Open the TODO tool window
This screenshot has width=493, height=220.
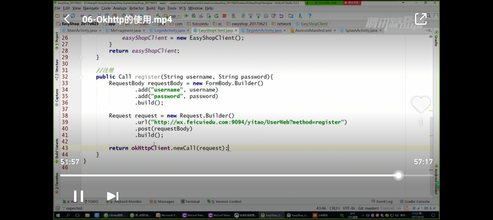pos(91,202)
